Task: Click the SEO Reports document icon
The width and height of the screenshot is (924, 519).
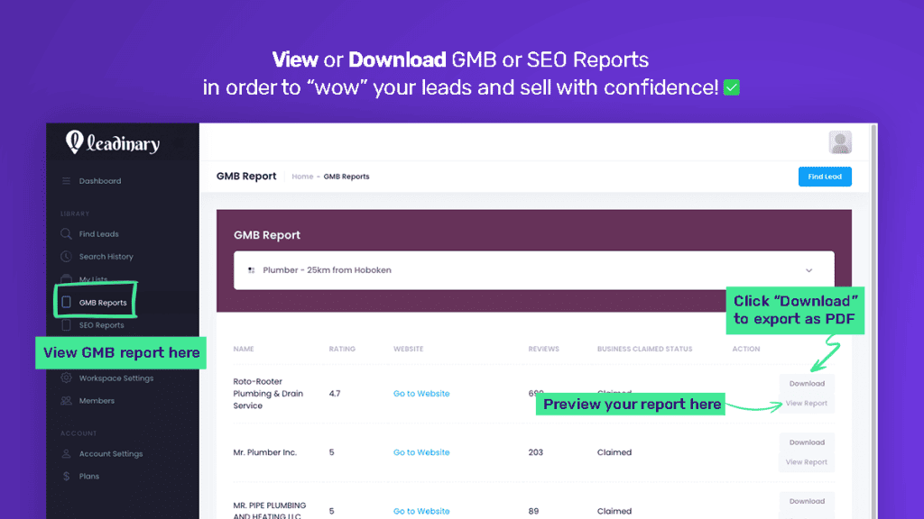Action: [x=66, y=324]
